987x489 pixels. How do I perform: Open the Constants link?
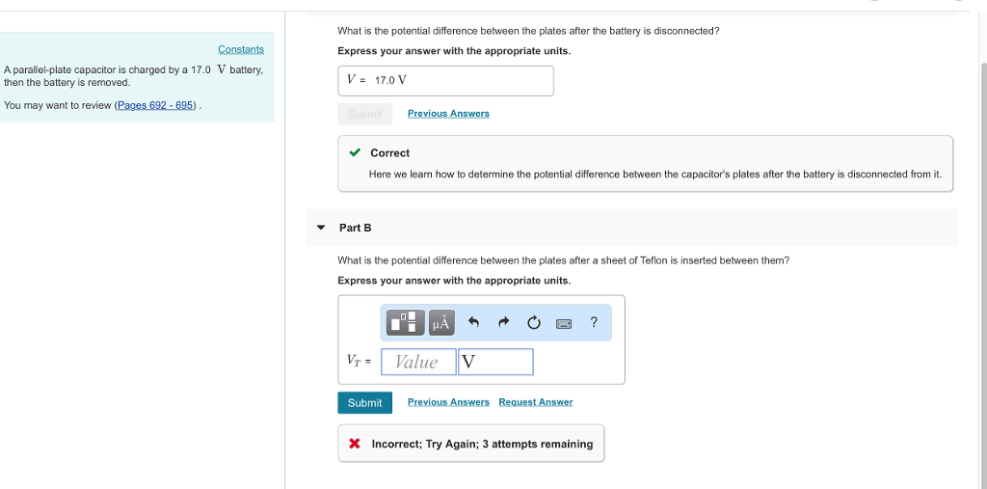click(x=241, y=49)
